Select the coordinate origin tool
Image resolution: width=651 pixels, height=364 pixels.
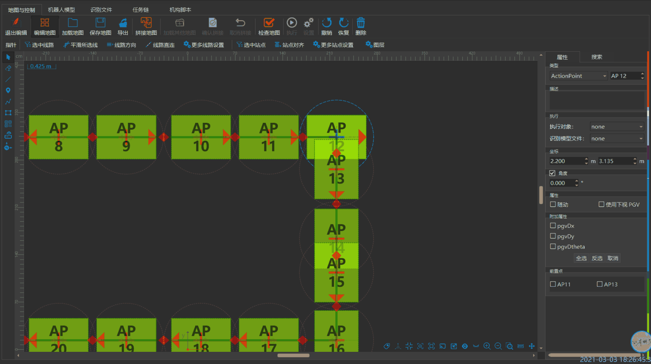click(x=8, y=147)
